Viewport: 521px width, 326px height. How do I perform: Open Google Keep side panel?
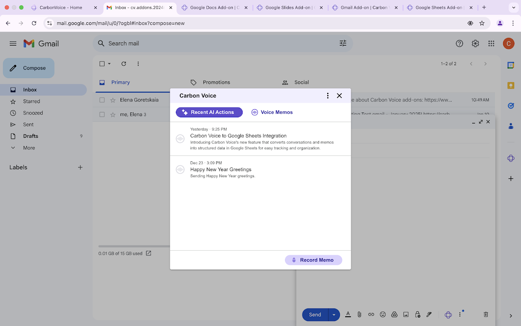click(511, 85)
